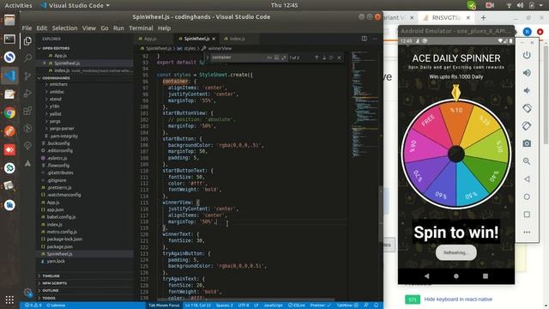Toggle find in selection option

pos(331,58)
